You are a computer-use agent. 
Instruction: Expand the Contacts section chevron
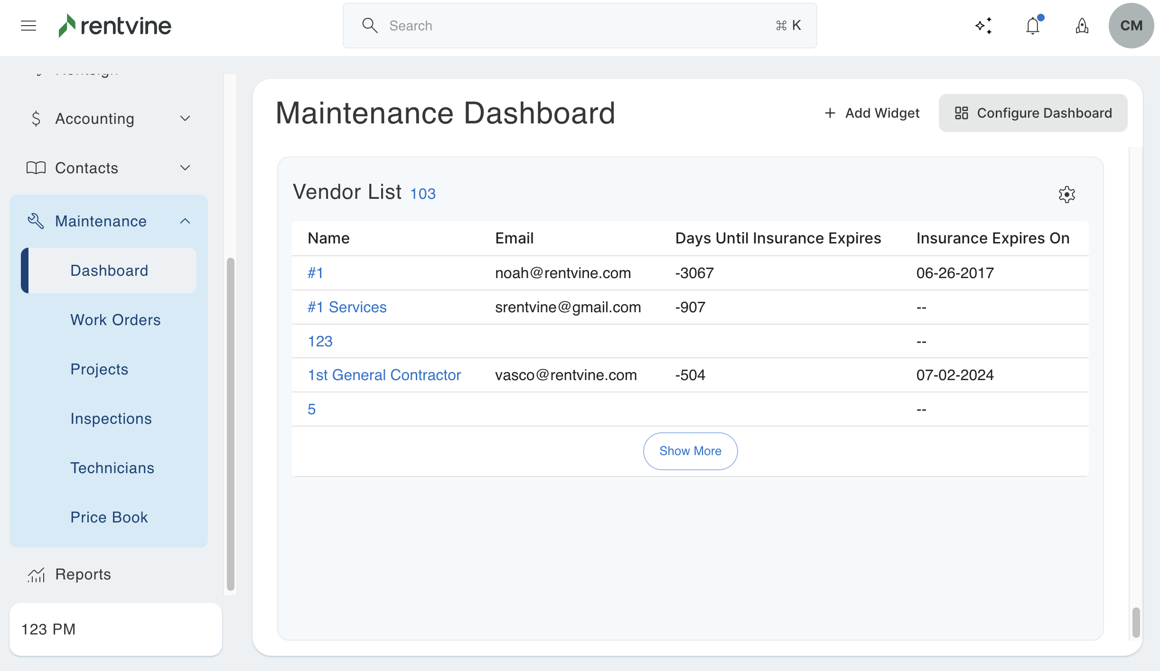point(185,168)
